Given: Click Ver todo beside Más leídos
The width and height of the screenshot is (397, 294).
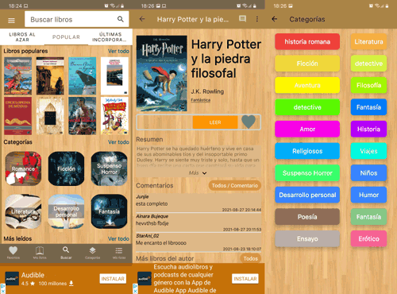Looking at the screenshot, I should point(118,239).
